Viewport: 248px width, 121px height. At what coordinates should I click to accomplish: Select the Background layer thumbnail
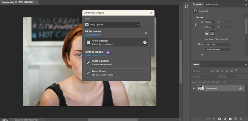pos(201,89)
